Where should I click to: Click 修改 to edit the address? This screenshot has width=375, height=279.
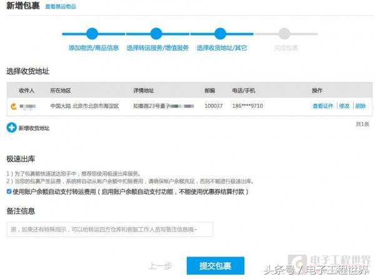344,106
